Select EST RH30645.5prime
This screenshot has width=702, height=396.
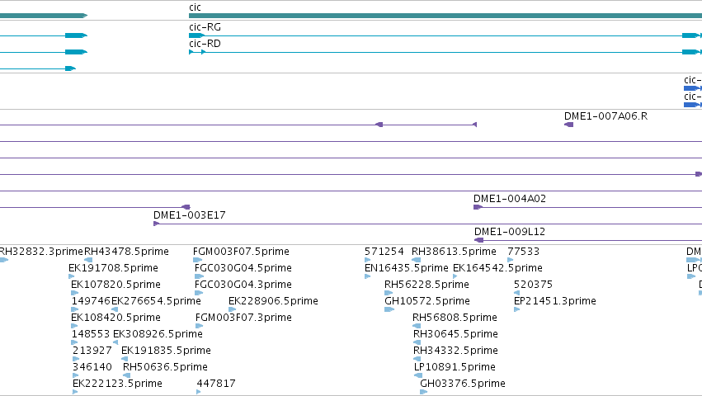455,334
